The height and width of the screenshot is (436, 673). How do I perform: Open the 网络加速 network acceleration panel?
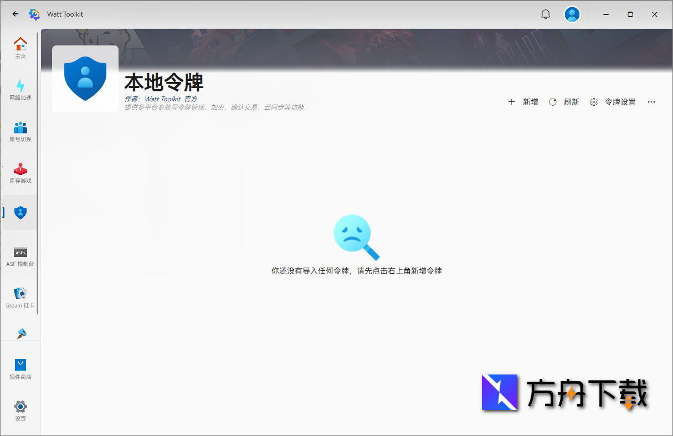pyautogui.click(x=20, y=89)
